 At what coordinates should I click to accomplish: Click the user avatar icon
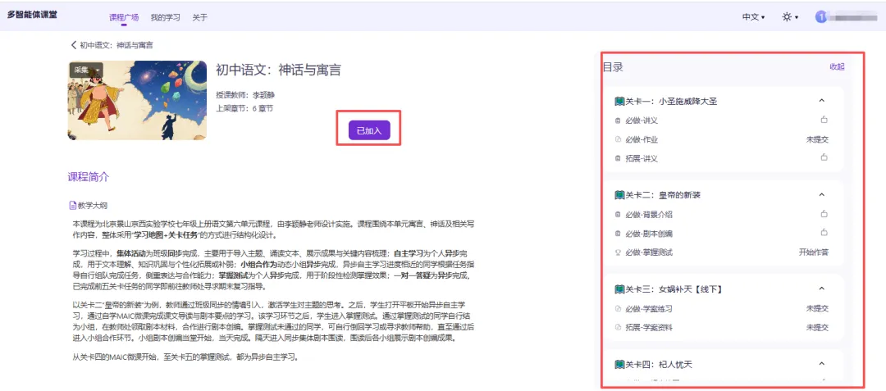click(821, 17)
